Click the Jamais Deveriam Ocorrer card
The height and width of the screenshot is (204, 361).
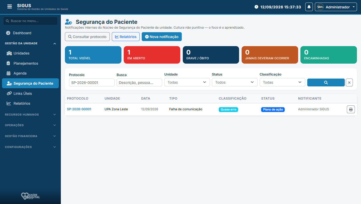pos(270,55)
